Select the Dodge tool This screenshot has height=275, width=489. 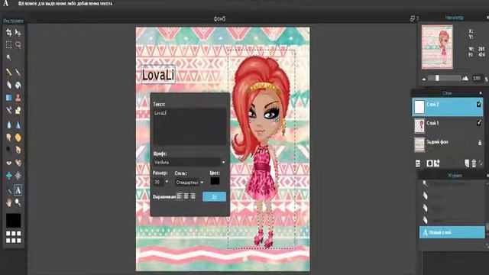pyautogui.click(x=8, y=150)
